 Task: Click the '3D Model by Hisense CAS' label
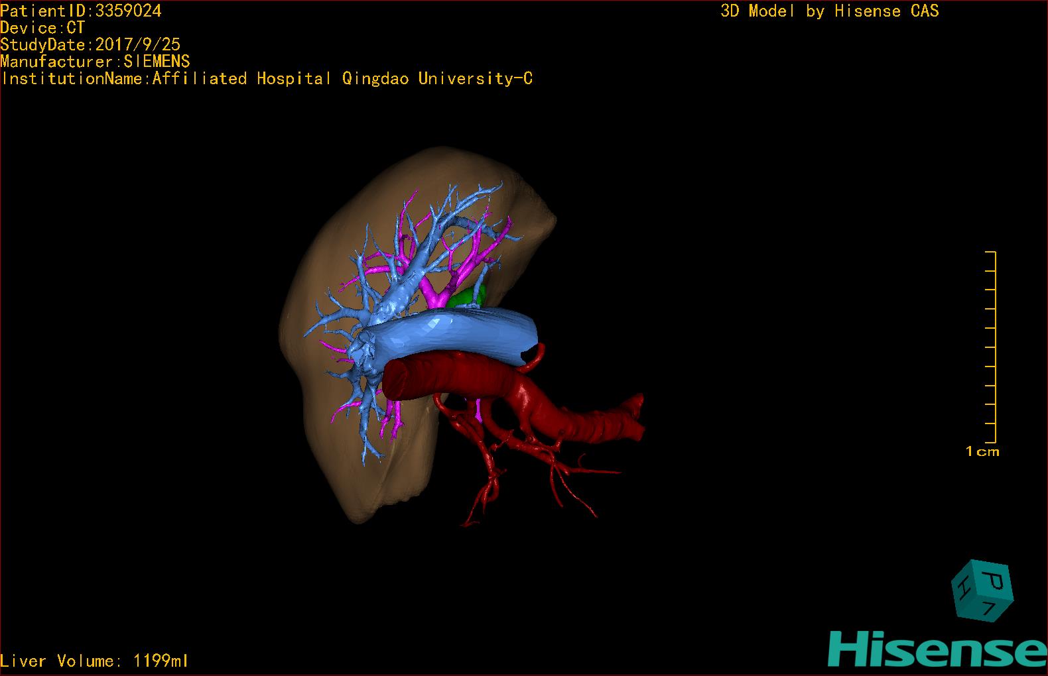pos(830,11)
